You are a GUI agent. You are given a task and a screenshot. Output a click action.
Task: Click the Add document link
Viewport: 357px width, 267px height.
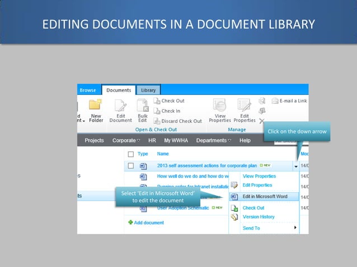point(146,222)
